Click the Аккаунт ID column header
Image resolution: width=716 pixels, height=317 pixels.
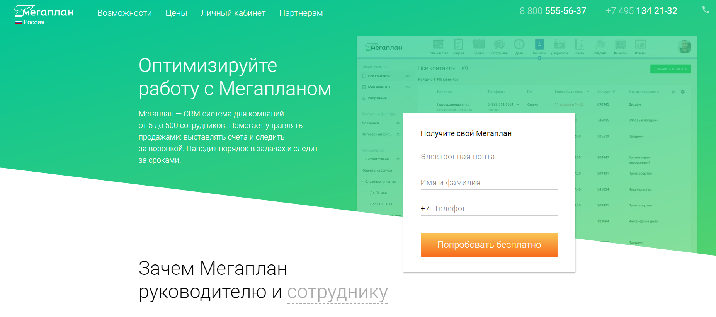606,92
